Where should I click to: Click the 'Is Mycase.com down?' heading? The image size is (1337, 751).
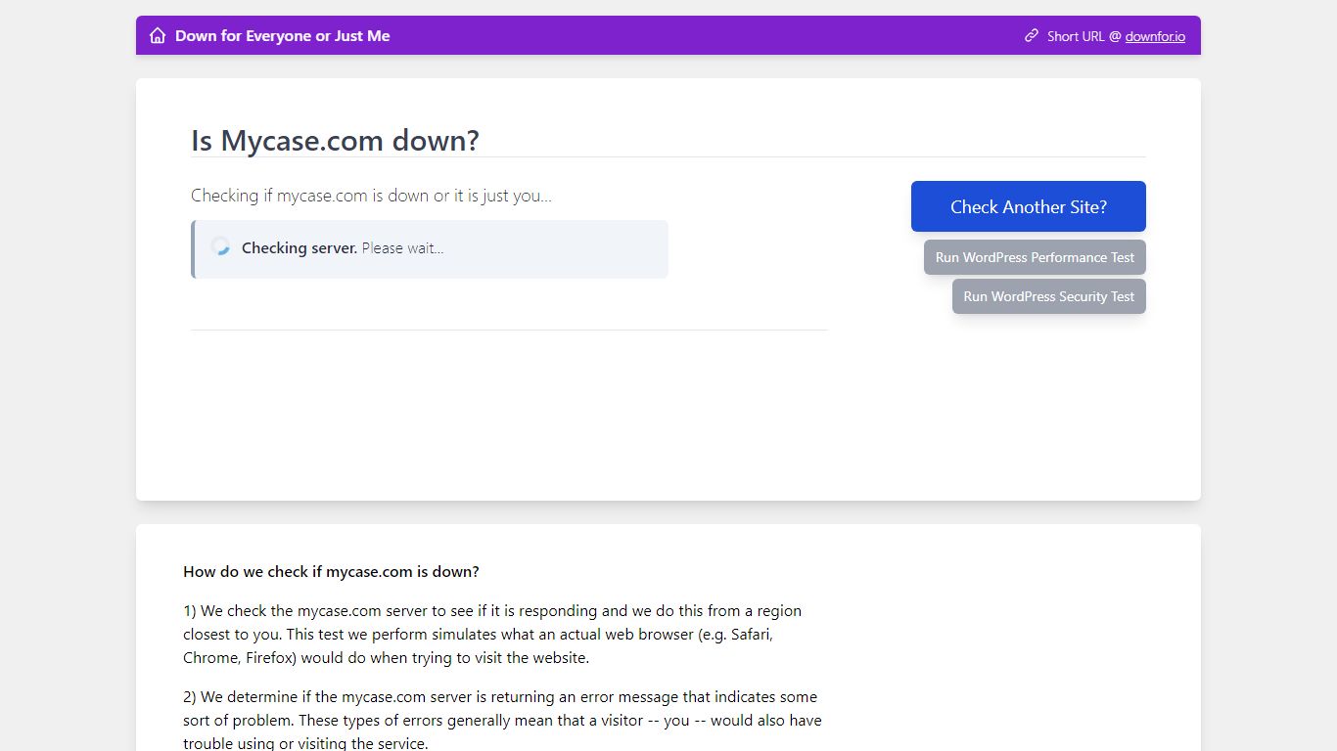pos(335,140)
